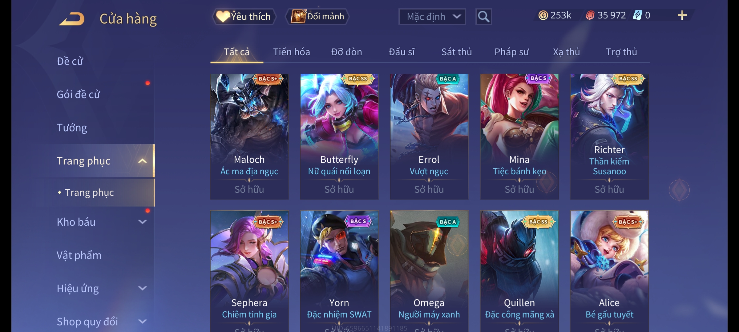Open the Tướng menu entry

(72, 128)
